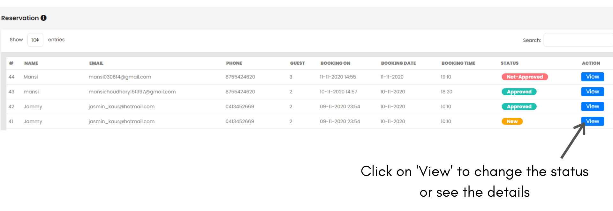This screenshot has width=613, height=211.
Task: Click the Not-Approved status badge
Action: tap(525, 77)
